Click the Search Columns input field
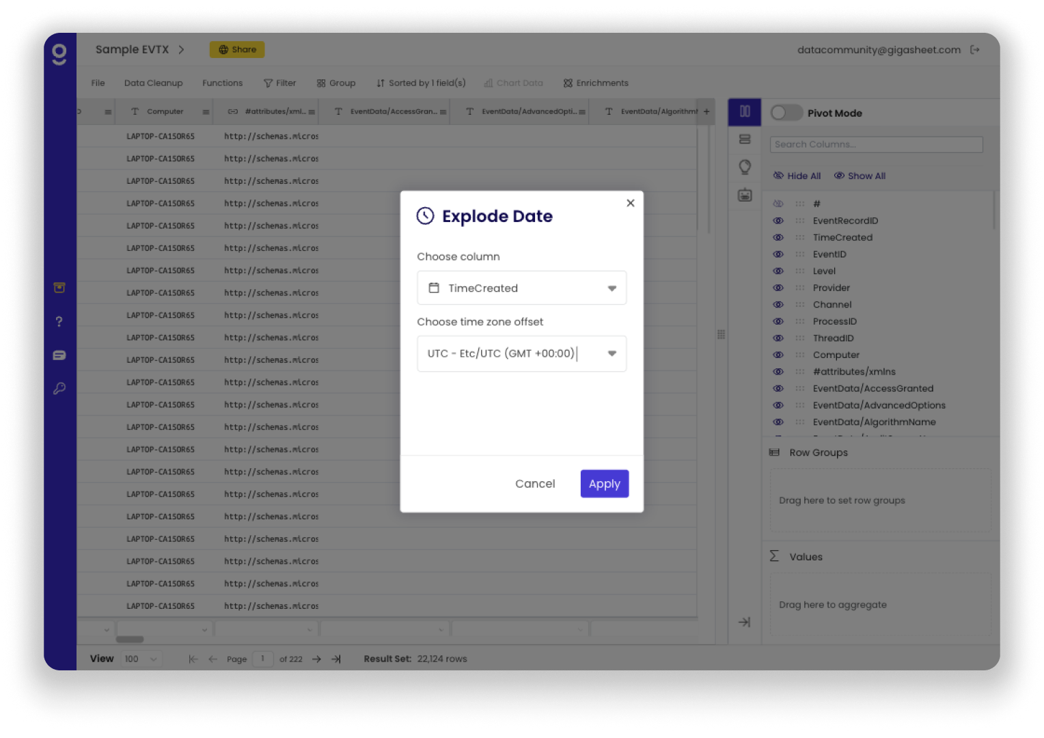Screen dimensions: 1044x738 coord(876,145)
